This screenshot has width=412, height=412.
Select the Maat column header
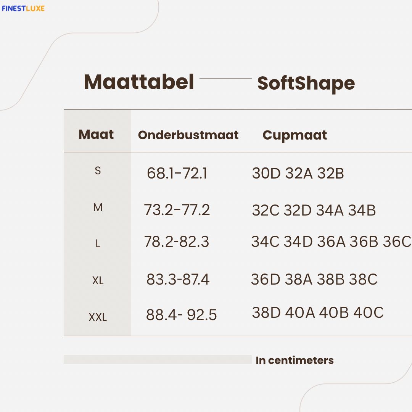click(96, 134)
